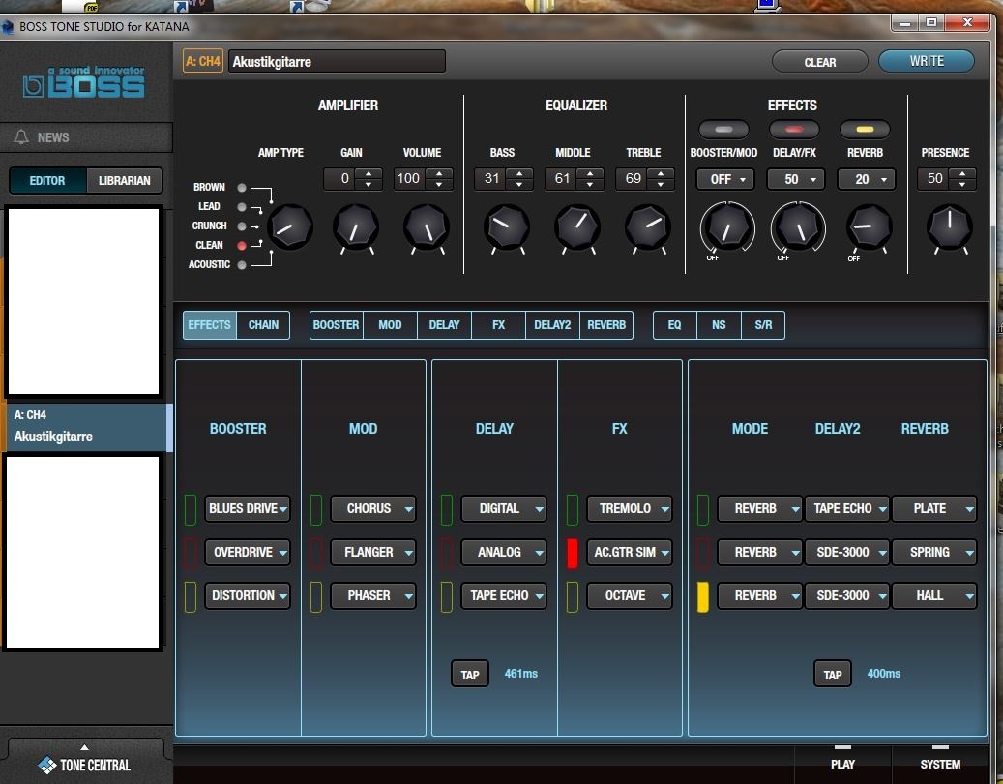
Task: Open the Distortion booster dropdown
Action: 248,596
